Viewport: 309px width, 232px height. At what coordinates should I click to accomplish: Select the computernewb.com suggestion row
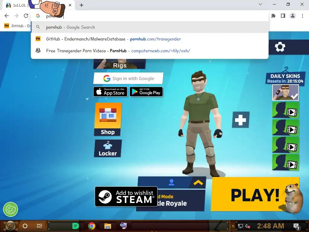click(x=150, y=51)
